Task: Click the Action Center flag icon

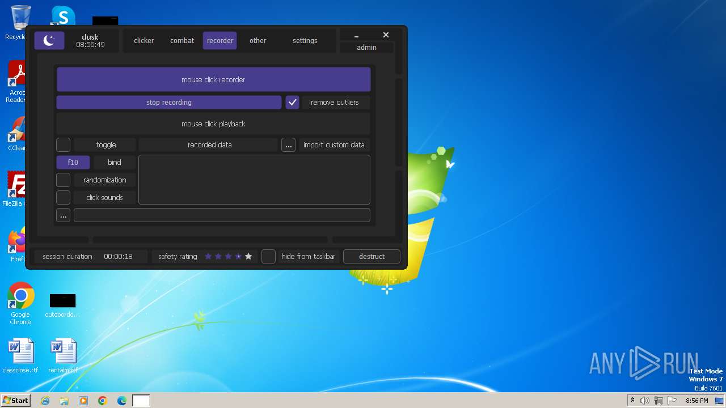Action: (672, 401)
